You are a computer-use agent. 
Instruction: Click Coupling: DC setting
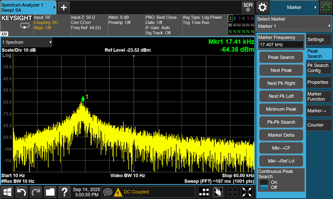tap(46, 23)
